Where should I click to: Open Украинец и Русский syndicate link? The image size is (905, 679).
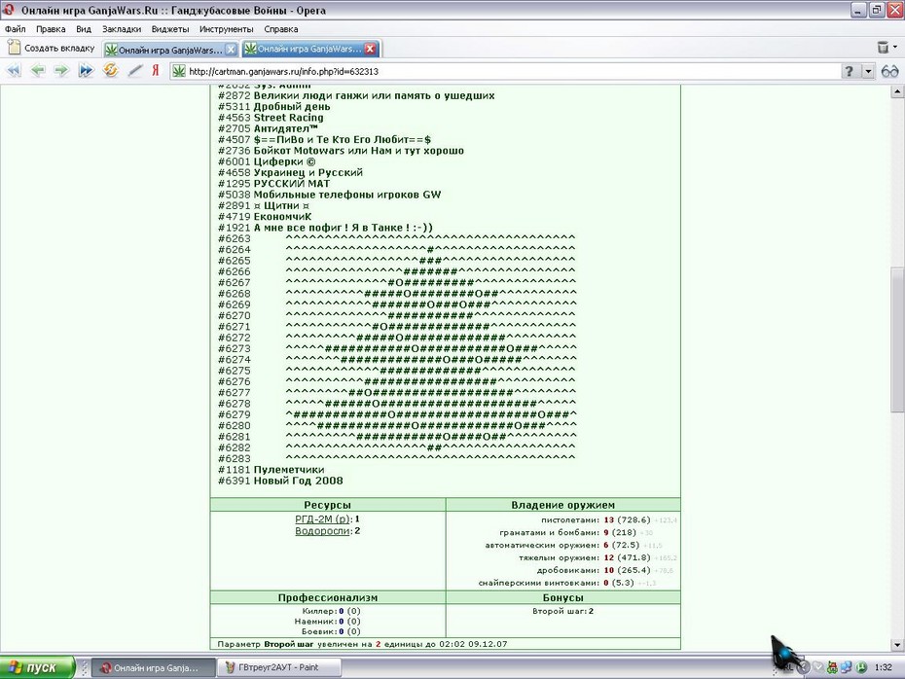(x=308, y=172)
